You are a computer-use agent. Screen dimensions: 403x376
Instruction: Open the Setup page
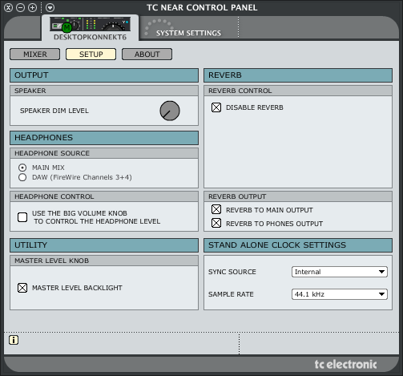[x=91, y=55]
